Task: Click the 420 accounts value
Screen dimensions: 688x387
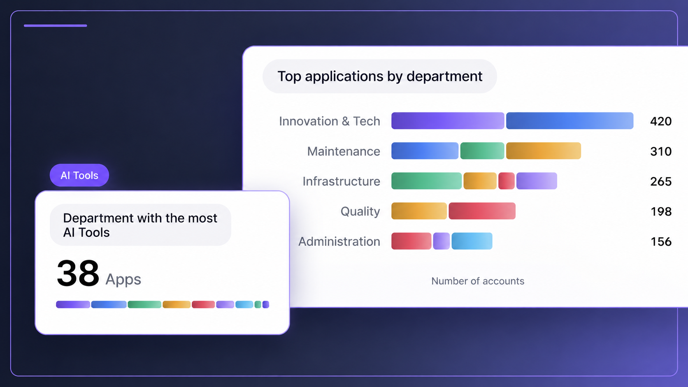Action: tap(661, 121)
